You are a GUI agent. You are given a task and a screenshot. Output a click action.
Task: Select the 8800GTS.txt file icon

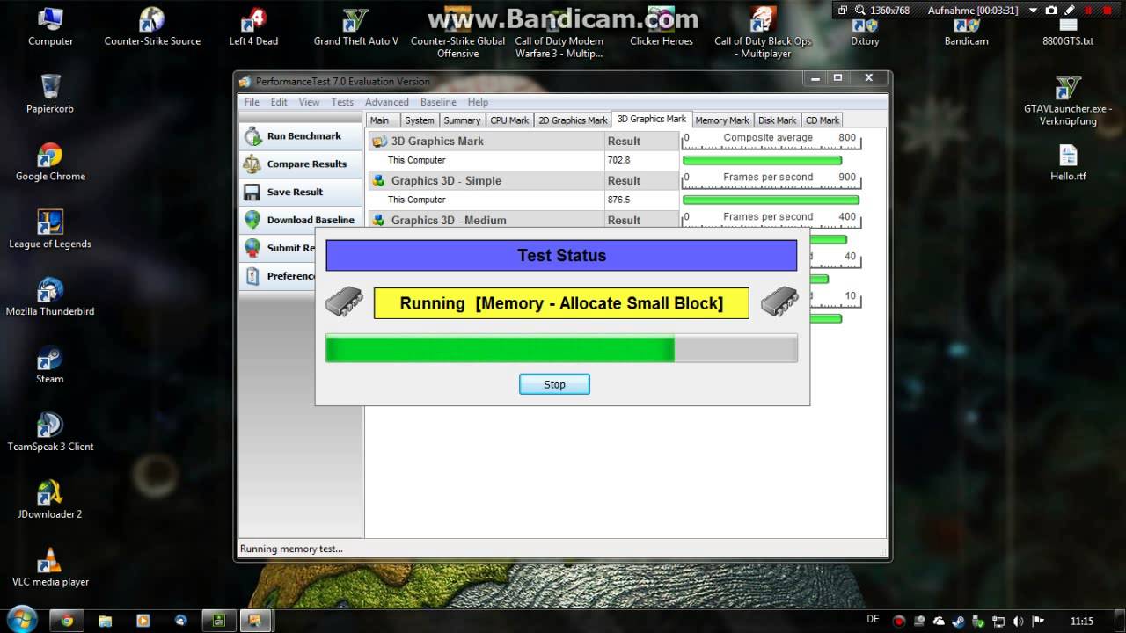tap(1068, 25)
